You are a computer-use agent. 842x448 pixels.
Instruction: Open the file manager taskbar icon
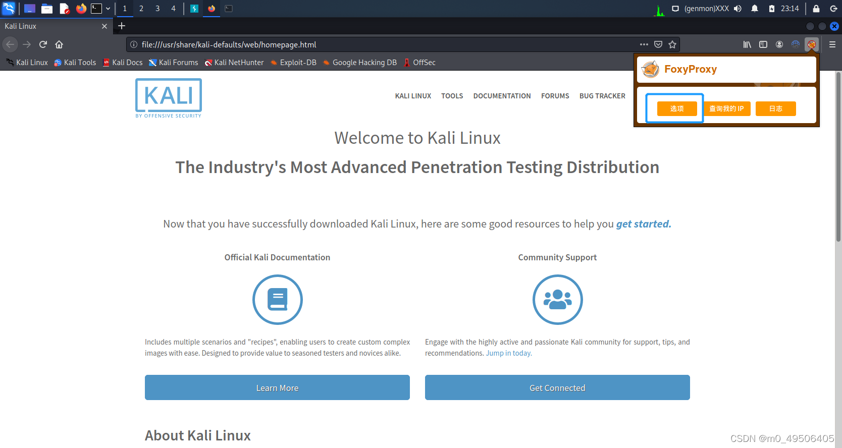(x=47, y=8)
